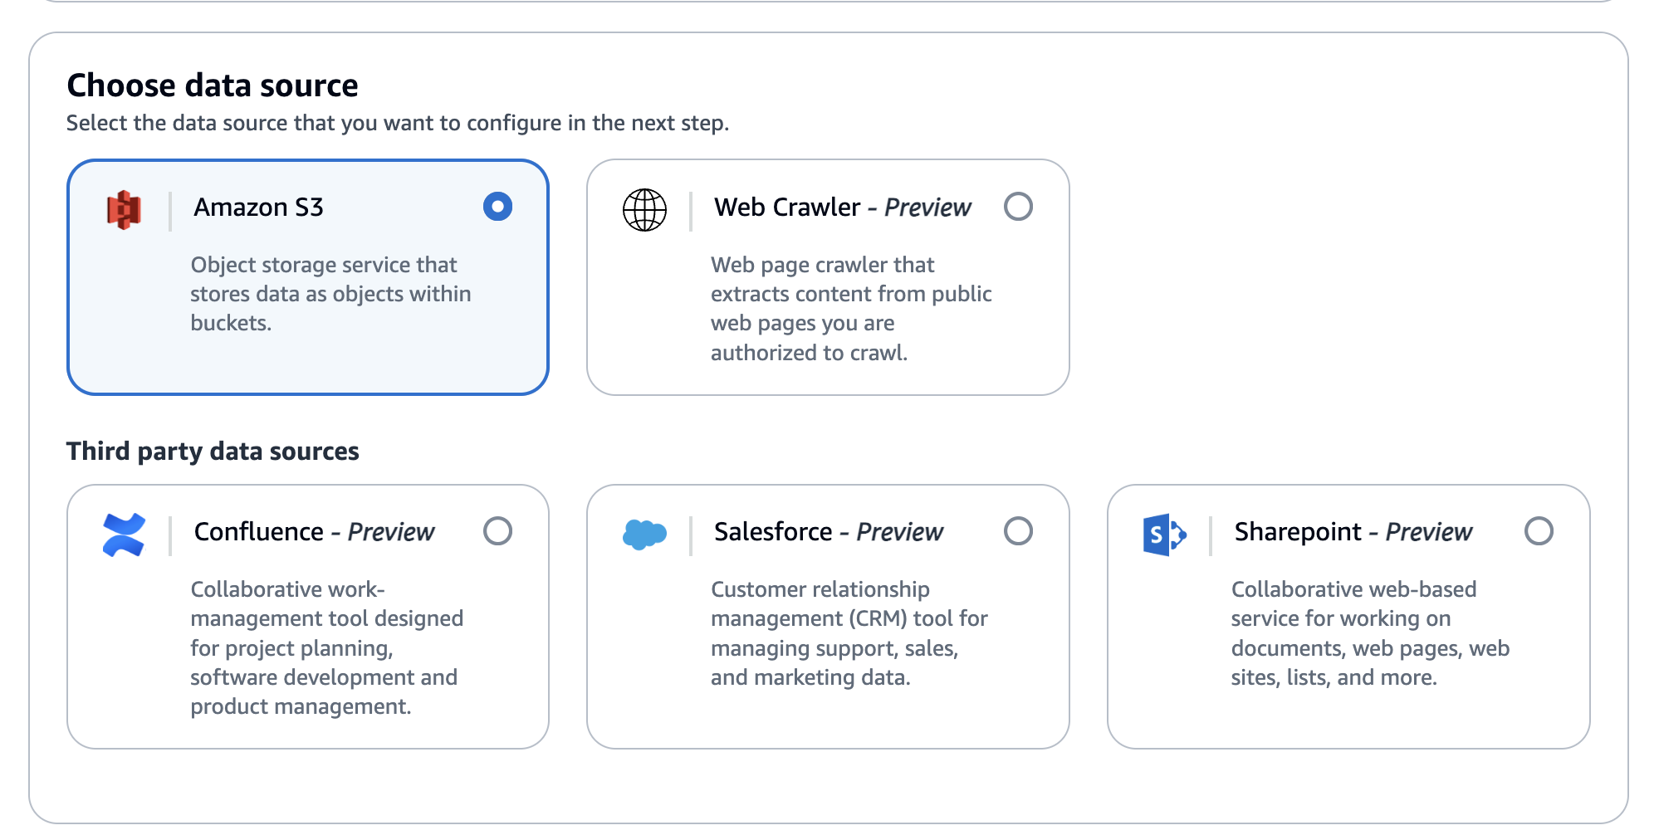Click the 'Collaborative work-management tool' description
Image resolution: width=1659 pixels, height=840 pixels.
[x=326, y=647]
